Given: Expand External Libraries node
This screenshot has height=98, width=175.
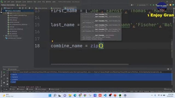Looking at the screenshot, I should 4,36.
